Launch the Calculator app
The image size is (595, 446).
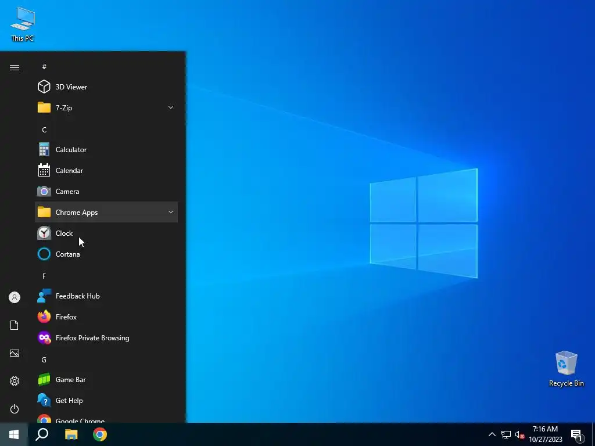click(106, 149)
